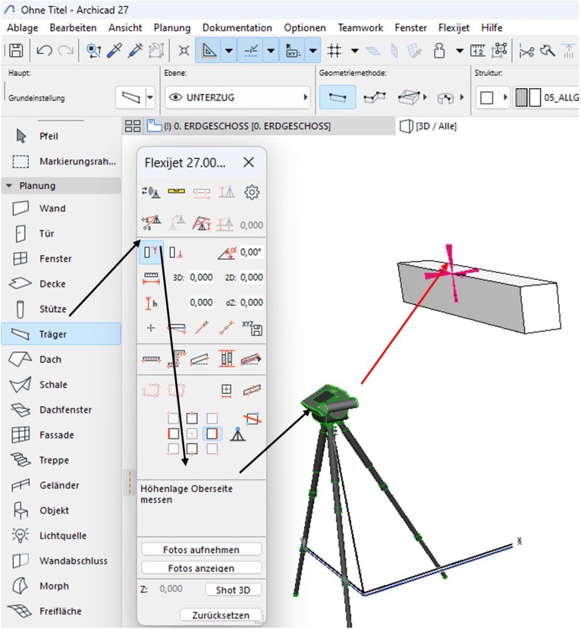
Task: Select the bottom-center anchor point
Action: 192,449
